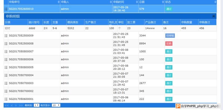Select order number SG2017050700002
This screenshot has height=110, width=223.
point(21,91)
